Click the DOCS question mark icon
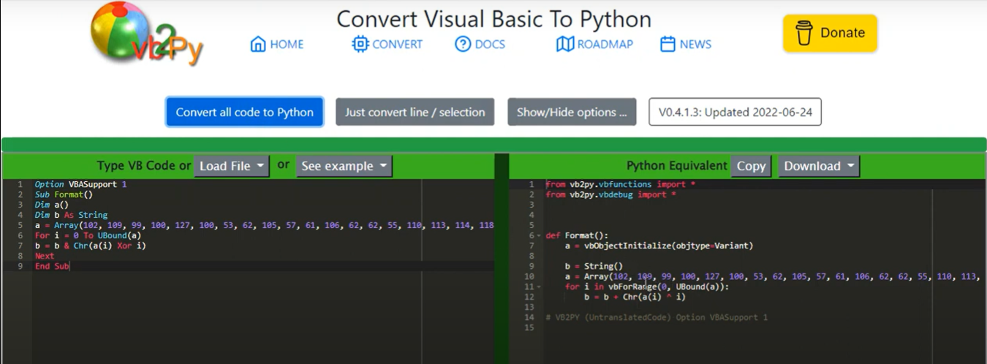 (463, 44)
